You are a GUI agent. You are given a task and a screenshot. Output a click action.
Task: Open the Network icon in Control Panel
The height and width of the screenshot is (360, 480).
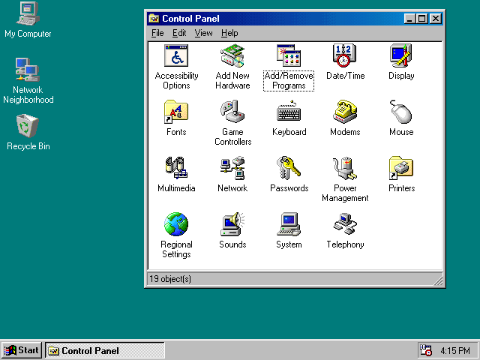232,168
